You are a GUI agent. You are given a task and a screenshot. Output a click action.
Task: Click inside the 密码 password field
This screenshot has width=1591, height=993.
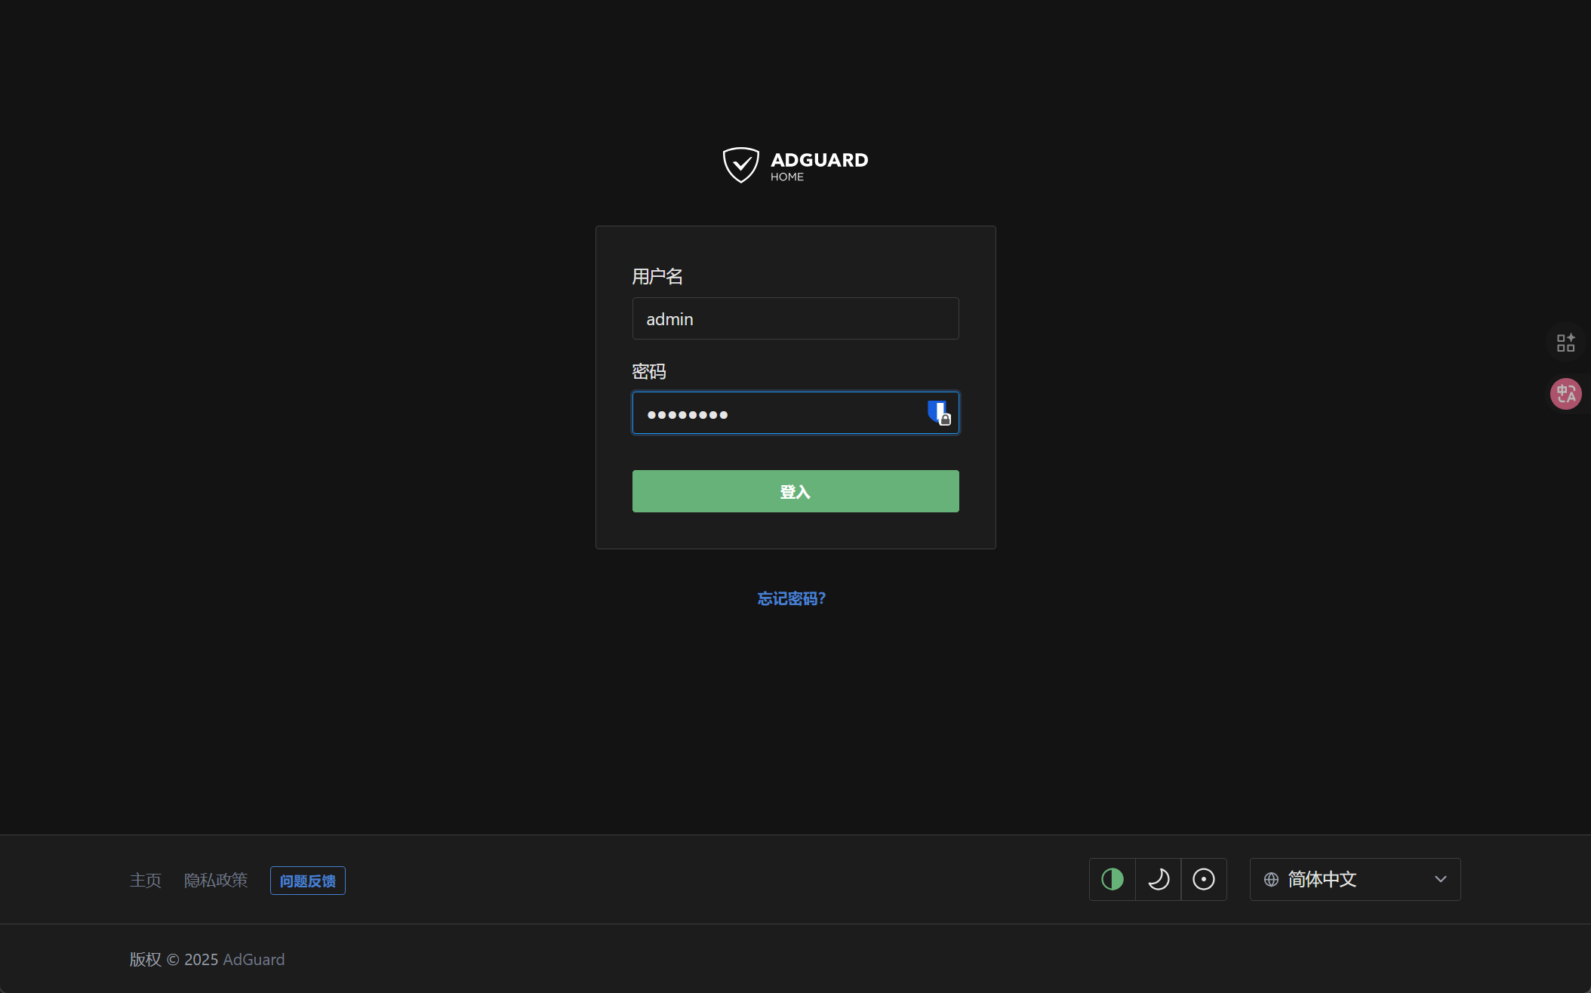[x=777, y=413]
